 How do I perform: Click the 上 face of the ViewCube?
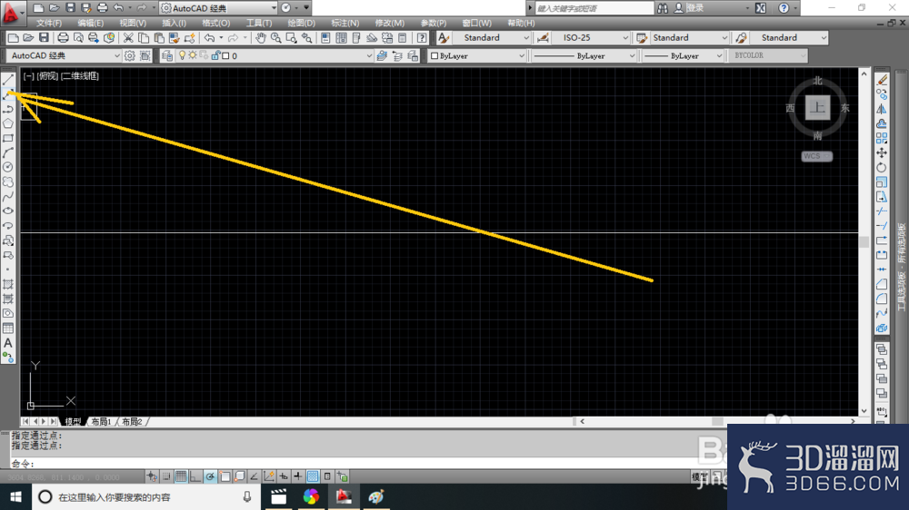(x=817, y=108)
